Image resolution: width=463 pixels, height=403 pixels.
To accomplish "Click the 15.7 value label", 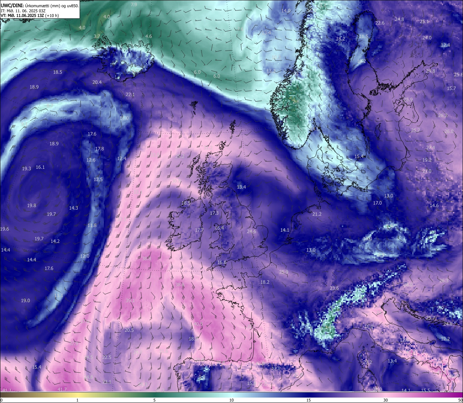I will pyautogui.click(x=451, y=89).
